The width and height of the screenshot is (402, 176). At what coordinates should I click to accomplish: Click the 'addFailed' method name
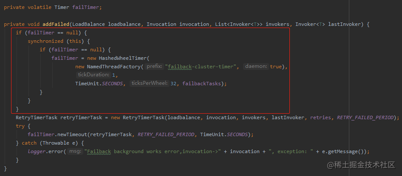(56, 24)
